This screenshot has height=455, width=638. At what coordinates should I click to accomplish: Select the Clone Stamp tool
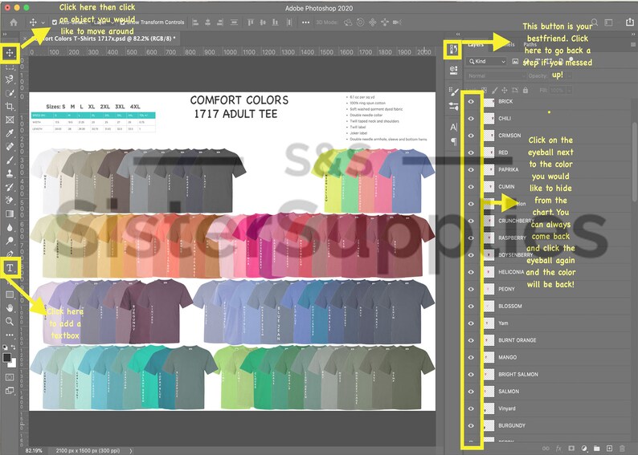[x=10, y=173]
